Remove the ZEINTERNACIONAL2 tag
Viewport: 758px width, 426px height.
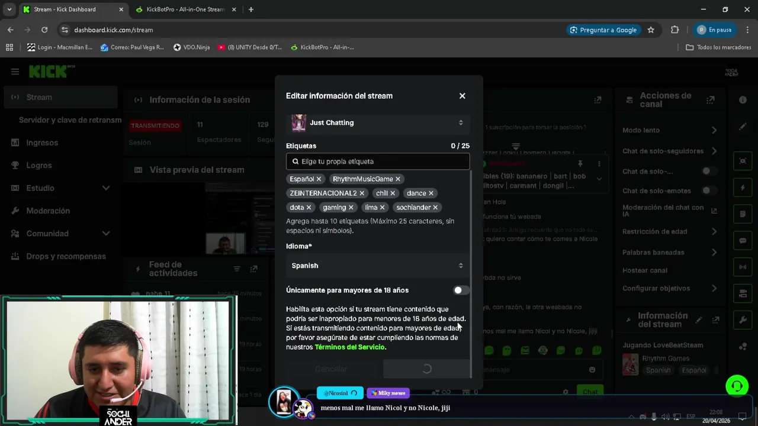362,193
